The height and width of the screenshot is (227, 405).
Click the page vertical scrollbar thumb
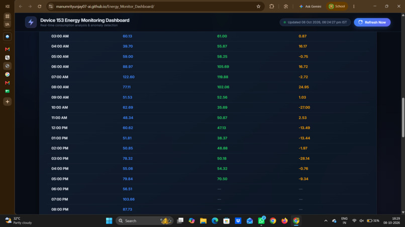click(x=403, y=117)
